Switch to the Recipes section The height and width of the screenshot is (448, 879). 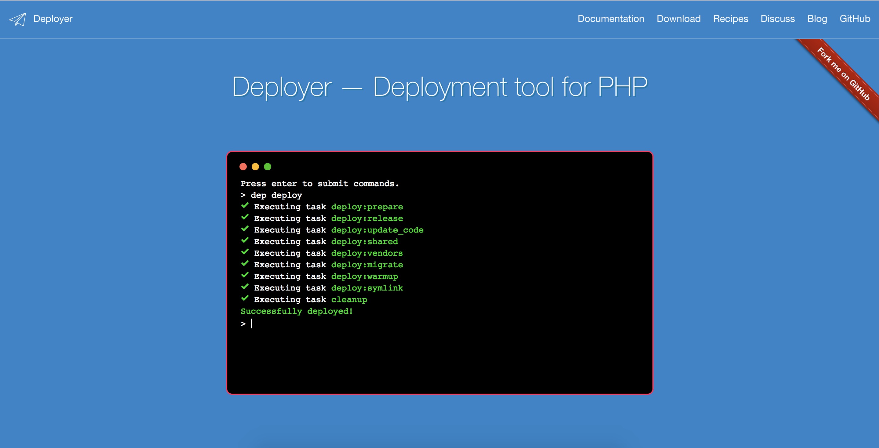pyautogui.click(x=730, y=19)
